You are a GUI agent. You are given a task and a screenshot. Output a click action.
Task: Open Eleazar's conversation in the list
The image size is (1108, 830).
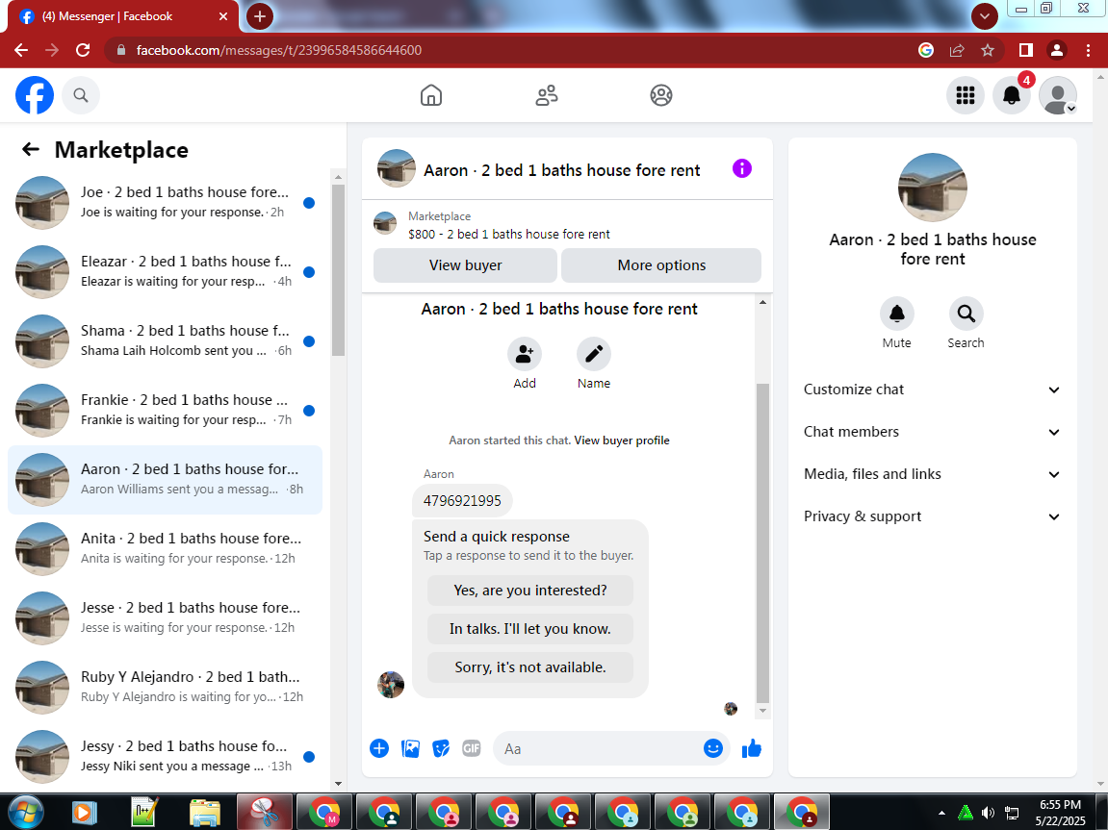click(x=165, y=272)
